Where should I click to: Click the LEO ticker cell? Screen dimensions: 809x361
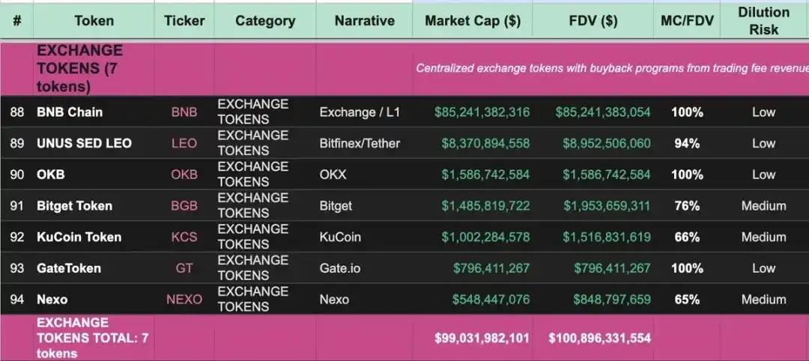point(184,143)
